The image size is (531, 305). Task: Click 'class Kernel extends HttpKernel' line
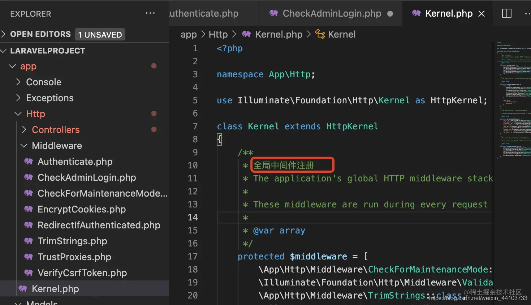[x=298, y=126]
